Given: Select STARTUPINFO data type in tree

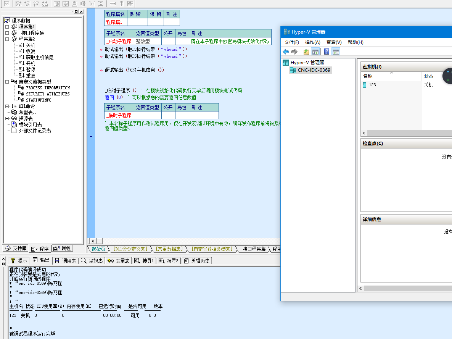Looking at the screenshot, I should 39,100.
